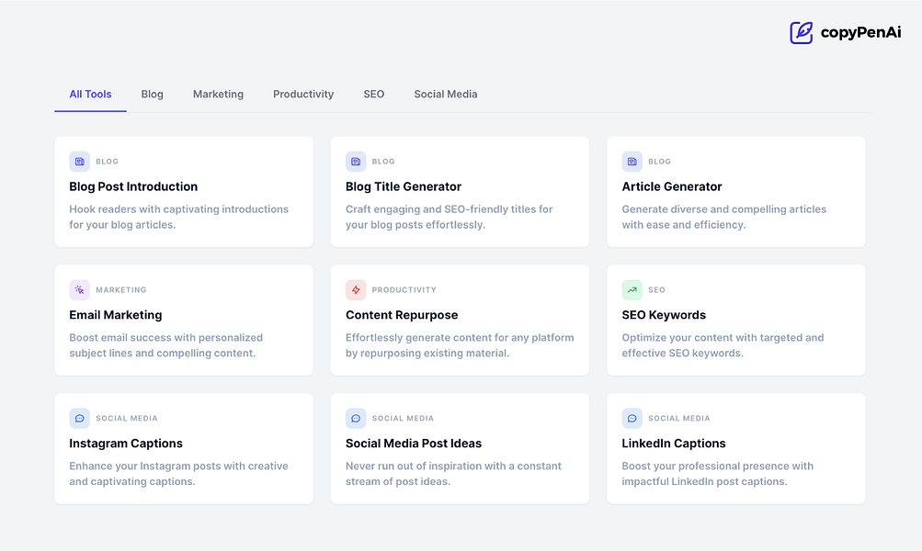Viewport: 922px width, 551px height.
Task: Click the Blog Post Introduction blog icon
Action: 80,162
